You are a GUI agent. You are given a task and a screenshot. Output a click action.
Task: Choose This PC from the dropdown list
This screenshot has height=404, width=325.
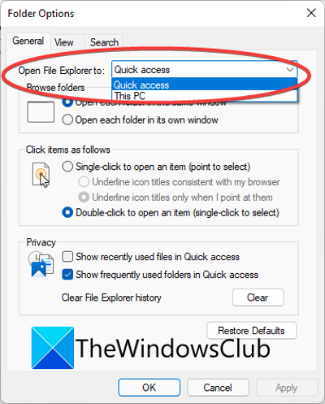(x=205, y=96)
